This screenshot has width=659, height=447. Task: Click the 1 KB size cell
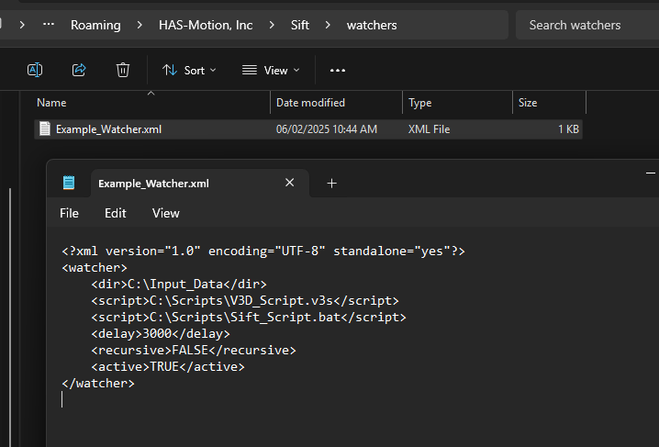[569, 129]
